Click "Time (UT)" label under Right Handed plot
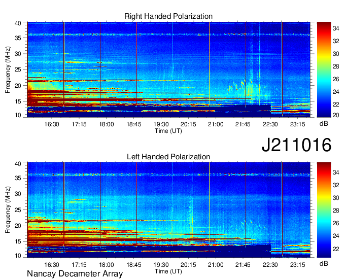Screen dimensions: 345x280 pos(168,131)
